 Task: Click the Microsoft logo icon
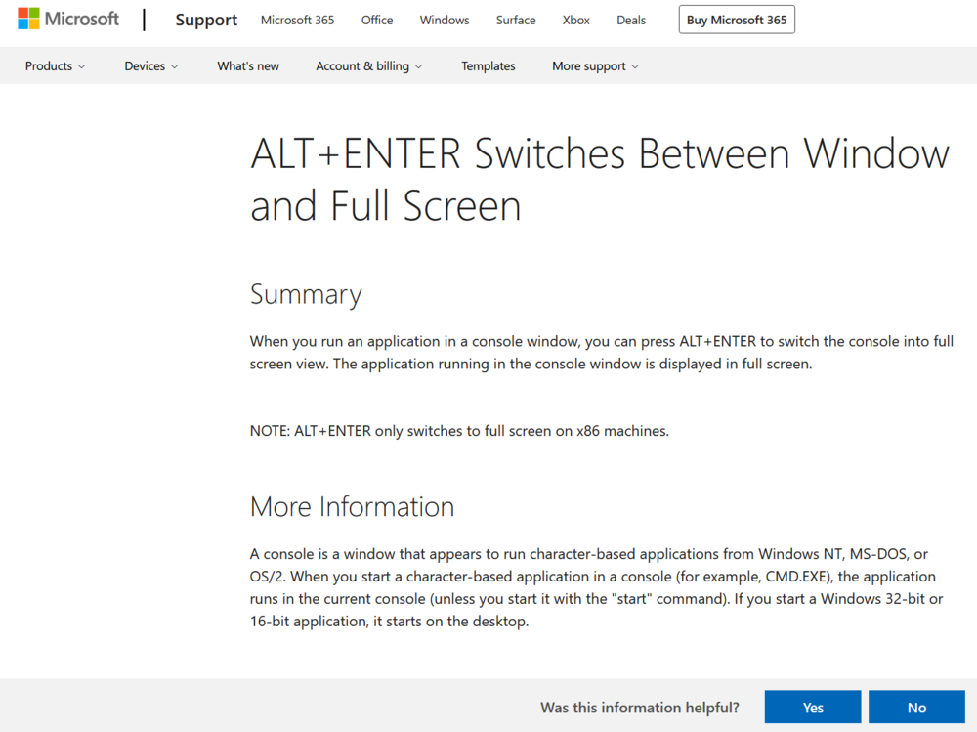[x=29, y=20]
